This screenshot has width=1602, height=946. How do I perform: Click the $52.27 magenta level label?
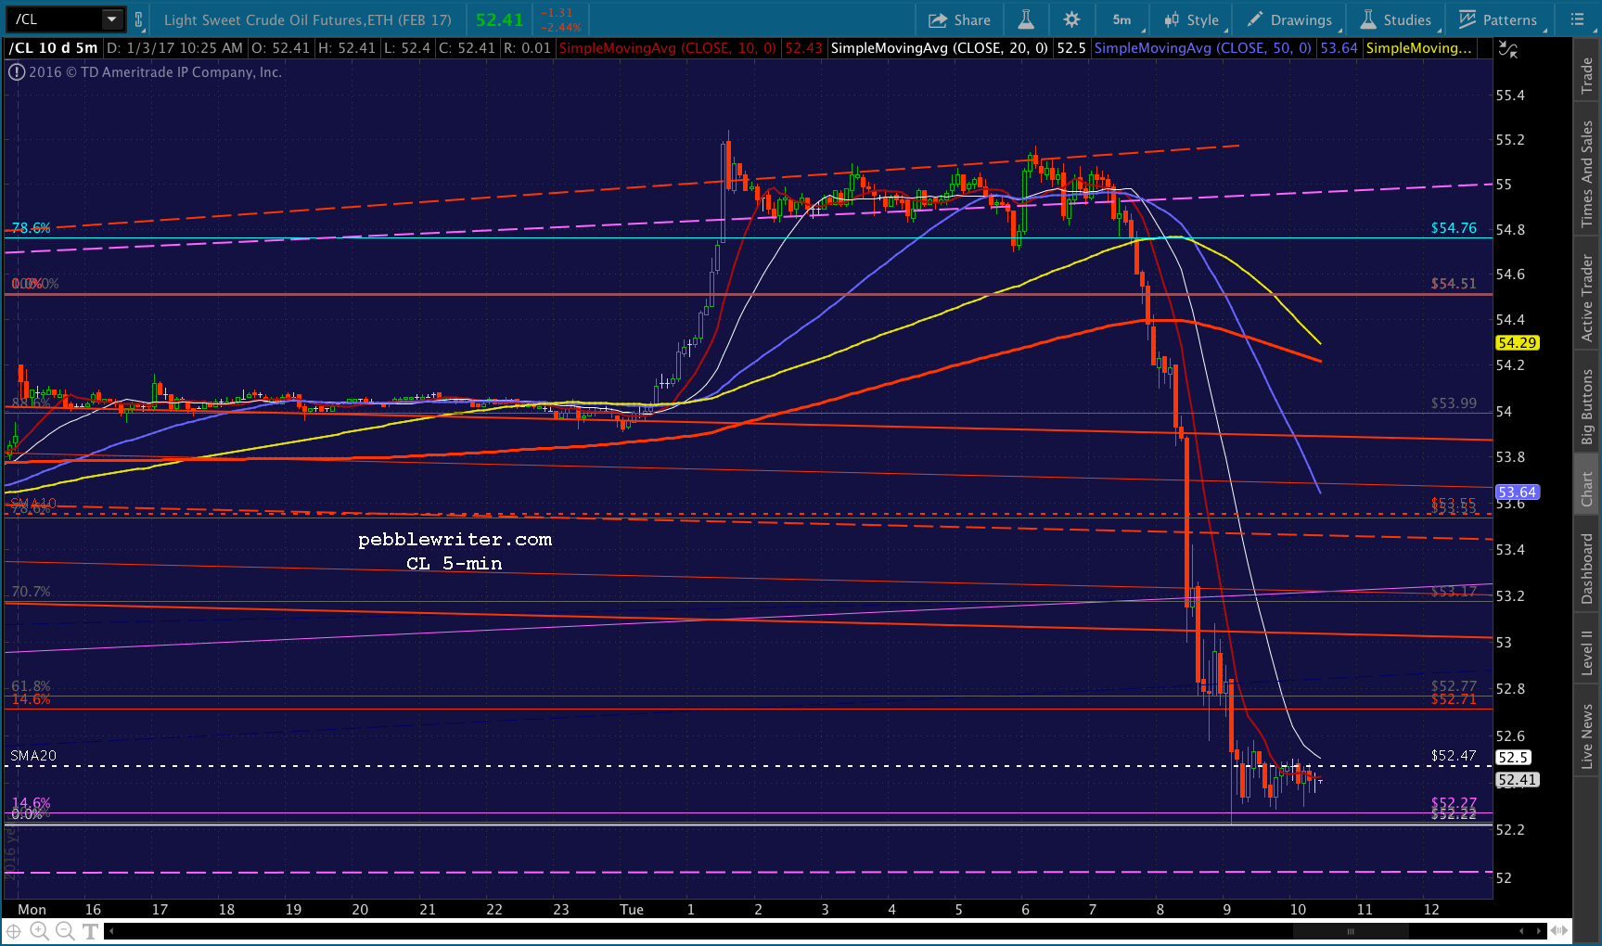click(x=1454, y=802)
